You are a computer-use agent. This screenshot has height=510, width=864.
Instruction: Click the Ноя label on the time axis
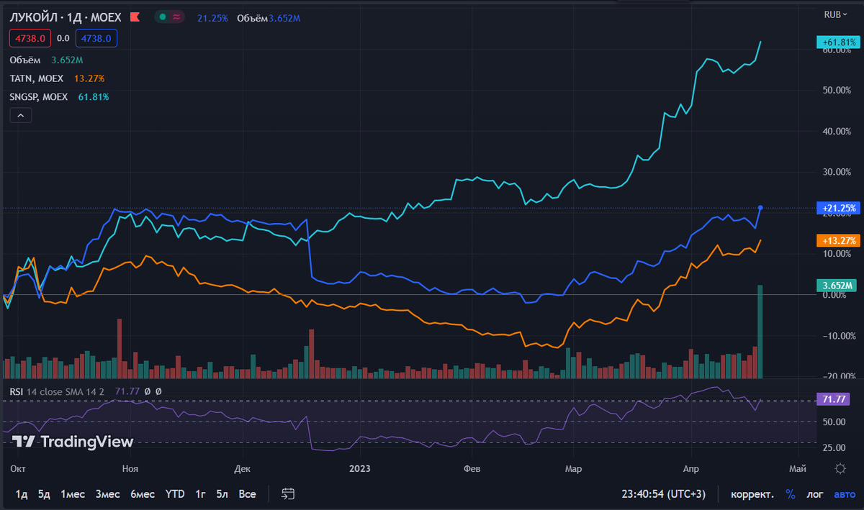click(130, 469)
